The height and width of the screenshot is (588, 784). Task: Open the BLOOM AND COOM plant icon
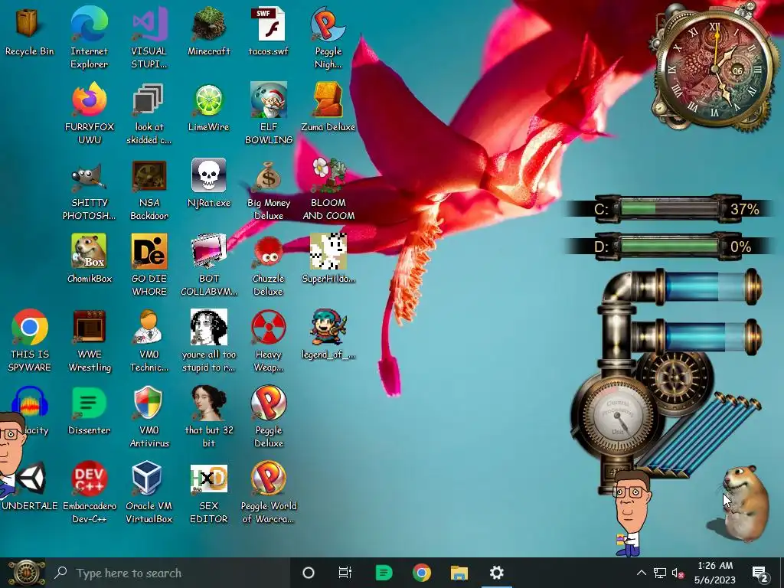tap(328, 176)
